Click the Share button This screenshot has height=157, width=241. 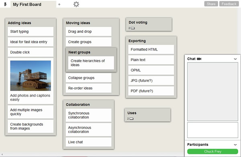click(x=211, y=4)
